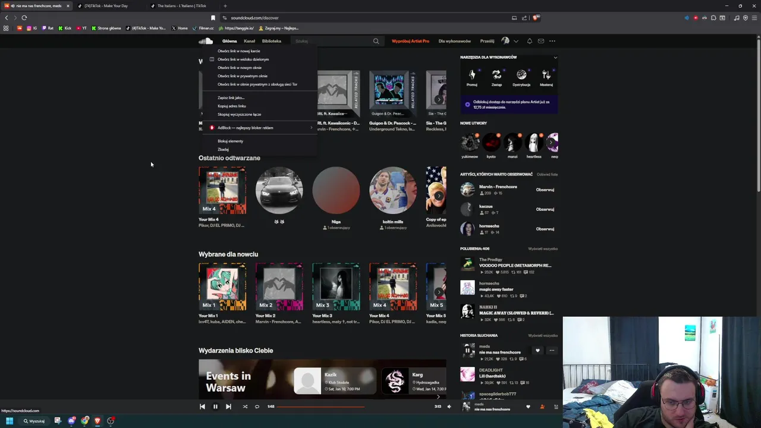Choose 'Blokuj elementy' menu item
The height and width of the screenshot is (428, 761).
(231, 141)
